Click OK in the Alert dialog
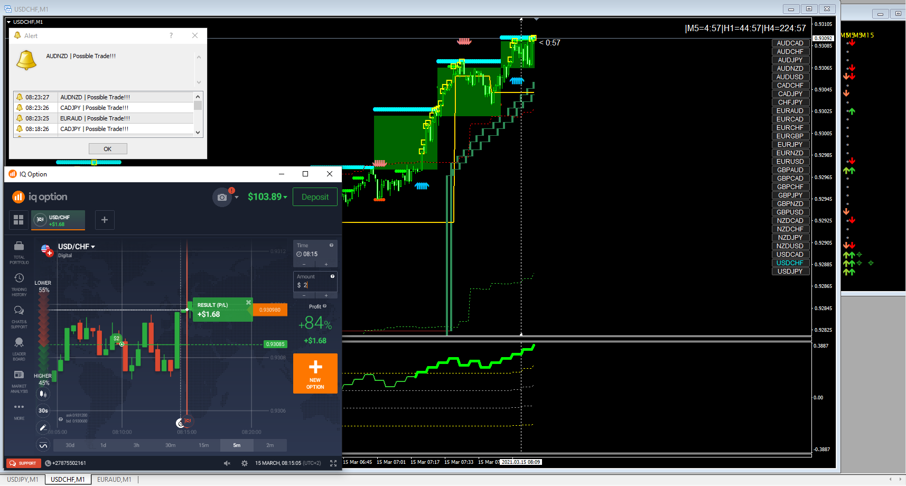 (x=108, y=149)
